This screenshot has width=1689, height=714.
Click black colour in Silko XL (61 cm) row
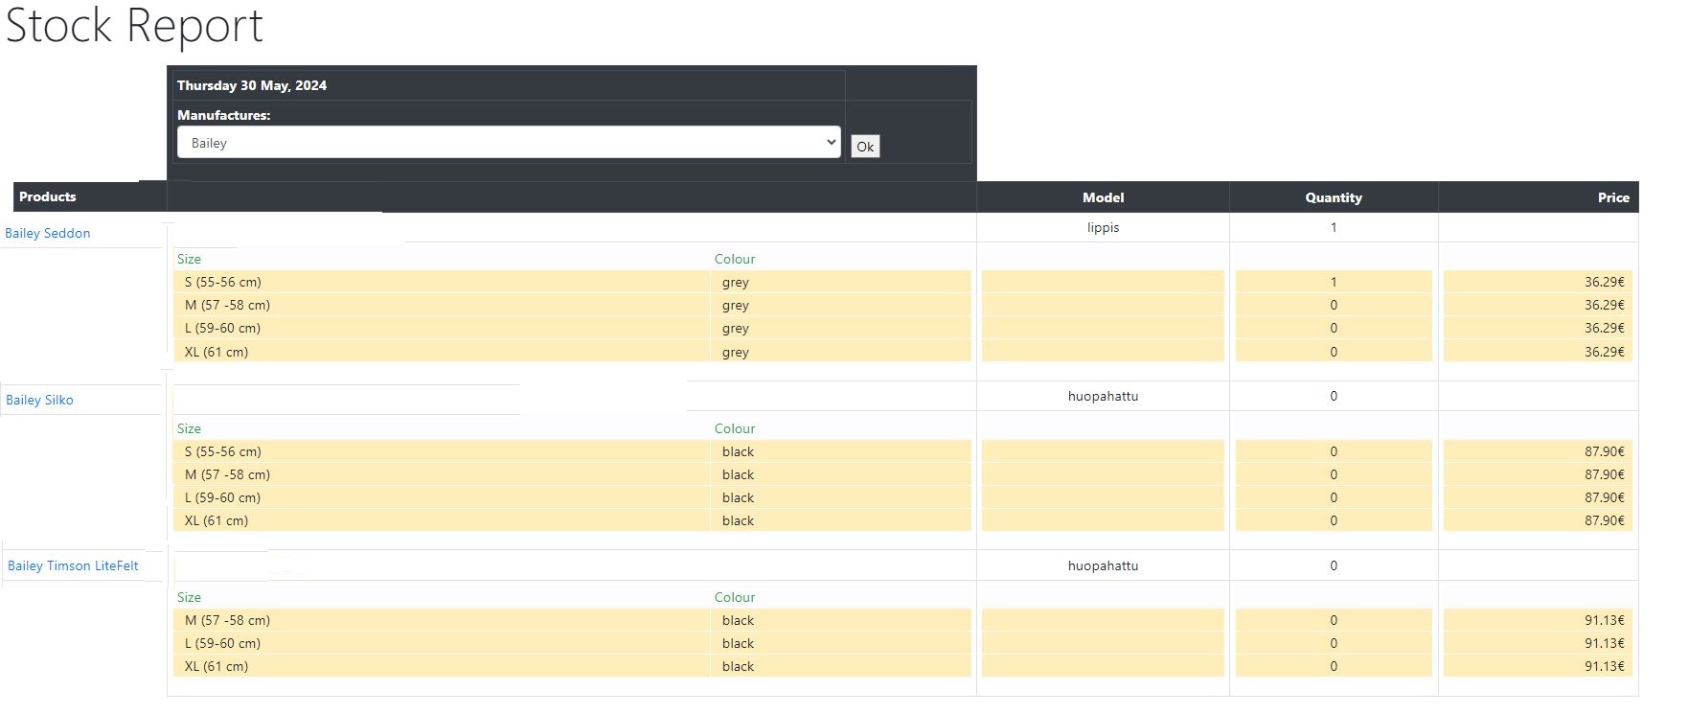point(738,520)
